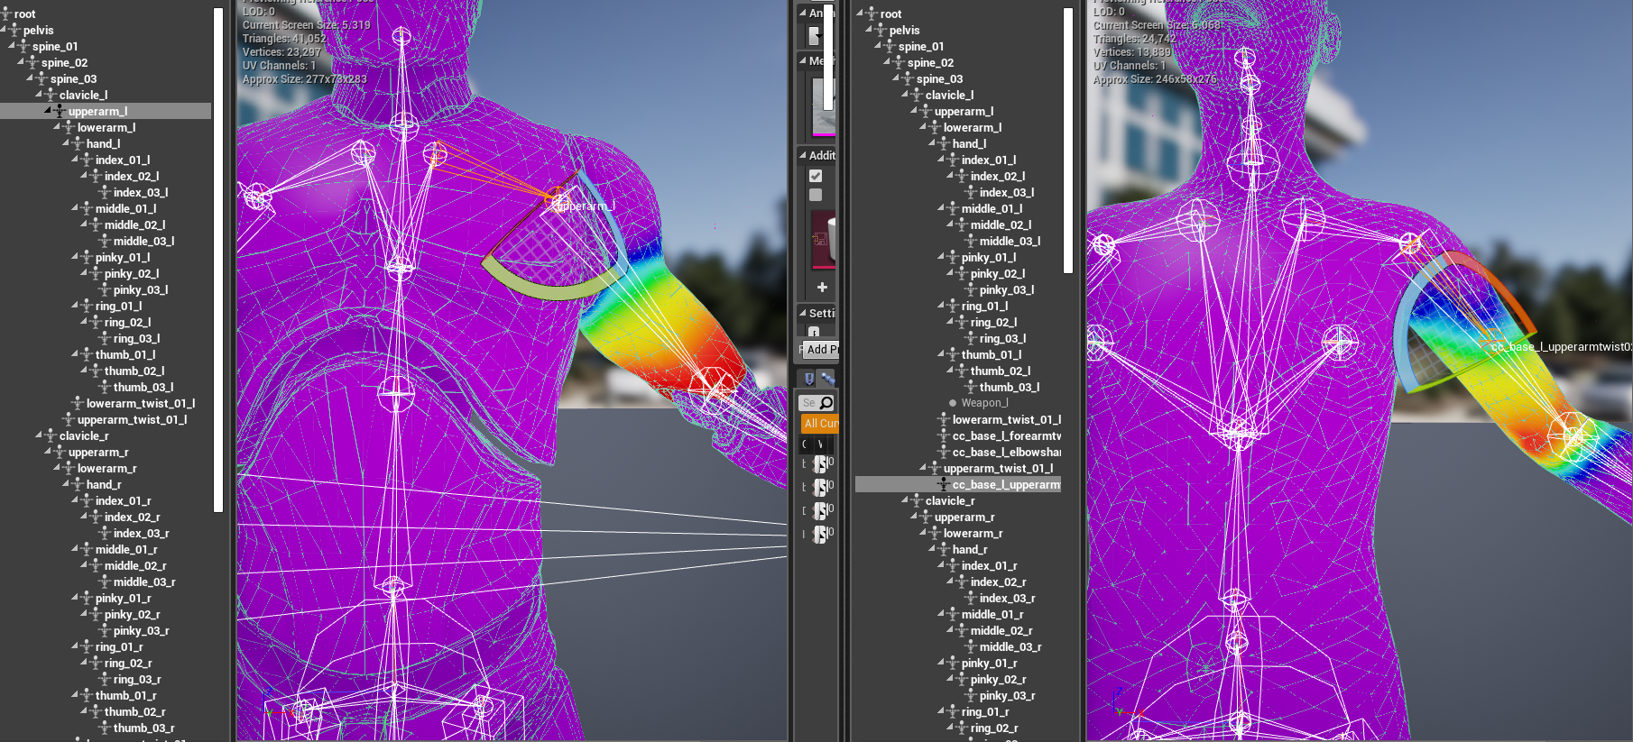
Task: Click cc_base_l_forearmtw bone icon
Action: [945, 435]
